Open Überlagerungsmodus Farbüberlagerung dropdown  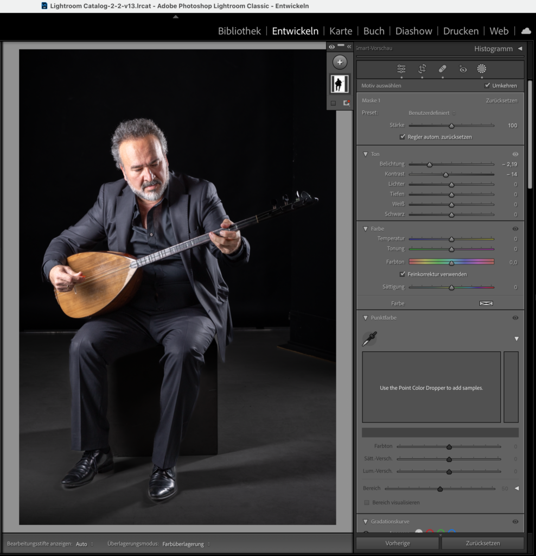click(x=186, y=544)
